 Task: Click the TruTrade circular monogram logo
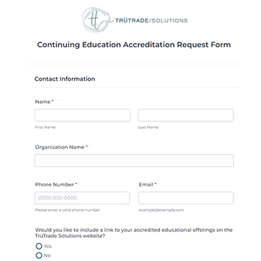click(x=96, y=20)
